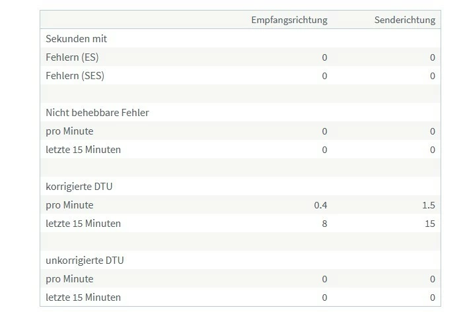Click 'letzte 15 Minuten' under unkorrigierte DTU

coord(83,297)
